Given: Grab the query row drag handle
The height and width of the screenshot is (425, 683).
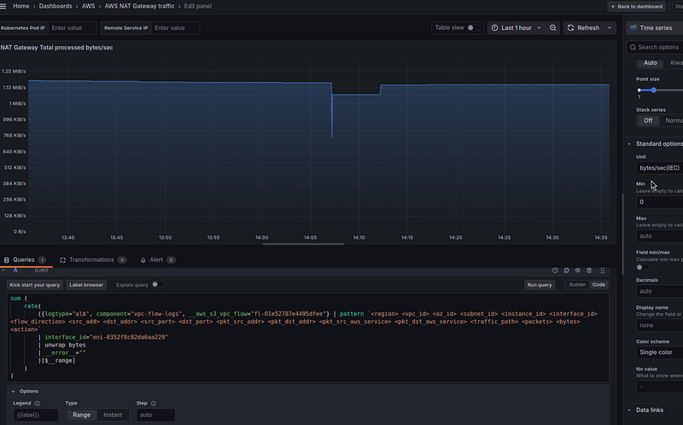Looking at the screenshot, I should click(x=603, y=271).
